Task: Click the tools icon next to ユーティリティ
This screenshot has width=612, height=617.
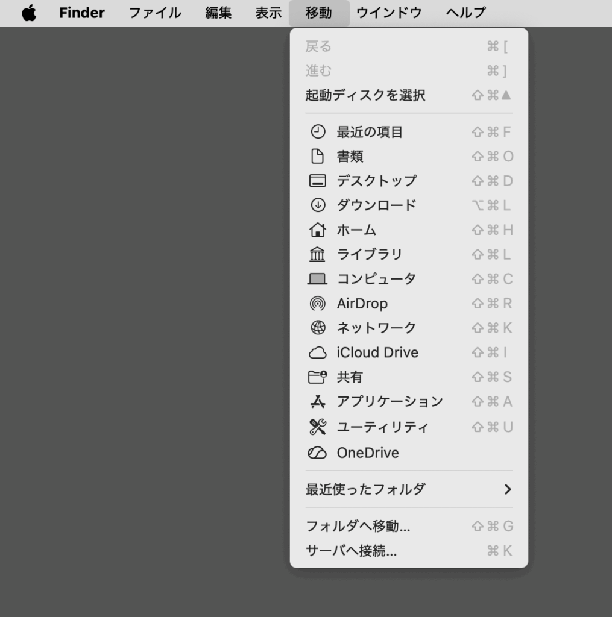Action: pyautogui.click(x=317, y=427)
